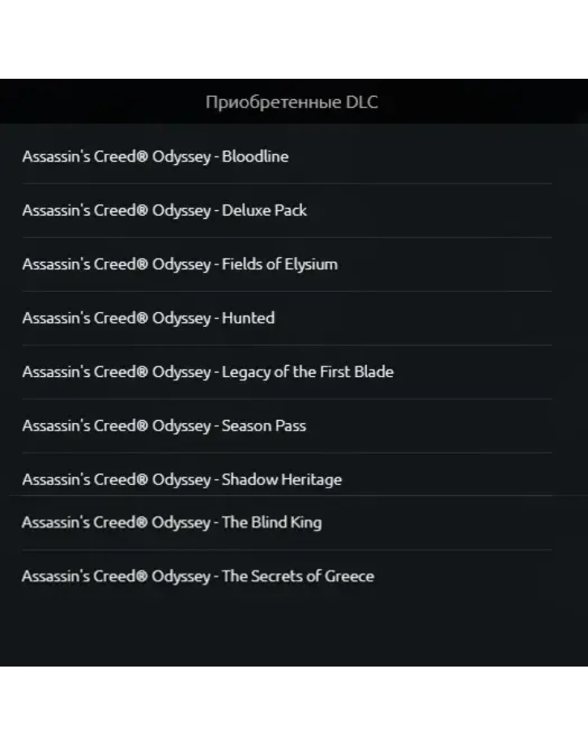
Task: Click the Shadow Heritage title text
Action: pos(282,479)
